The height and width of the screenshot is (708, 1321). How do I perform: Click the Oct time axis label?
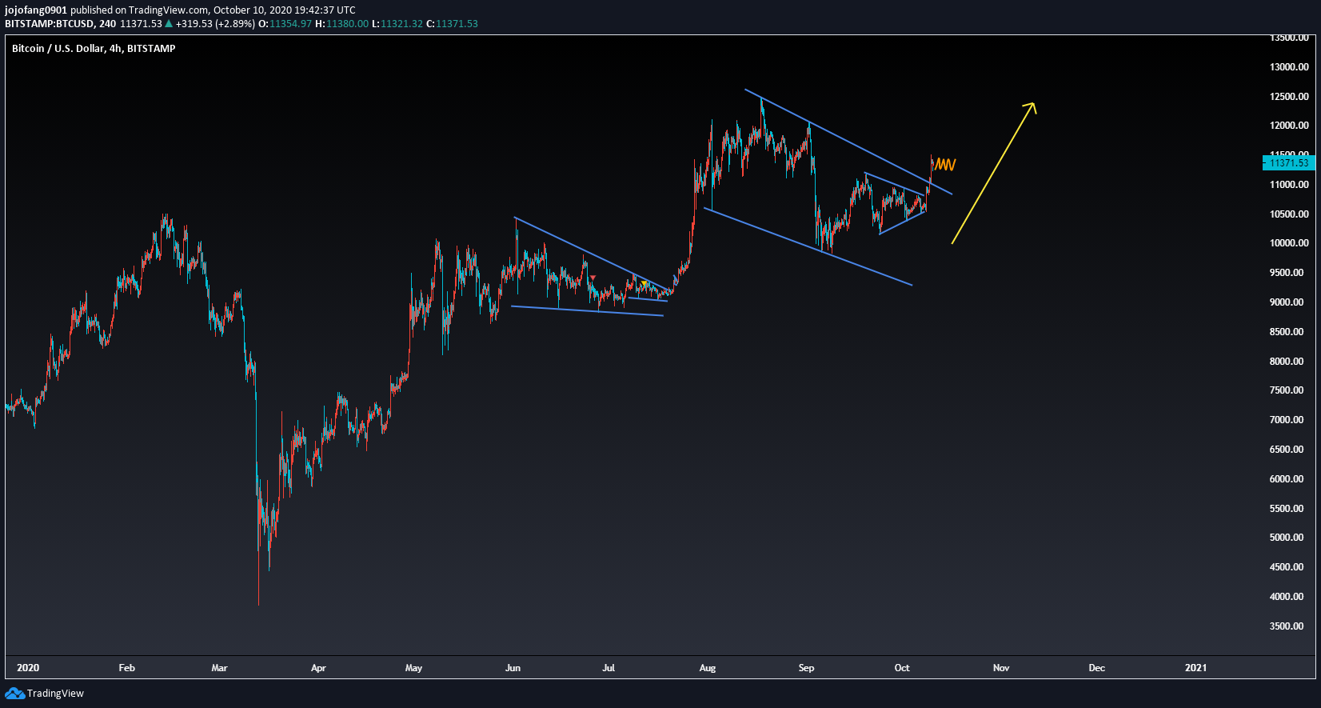click(x=902, y=668)
